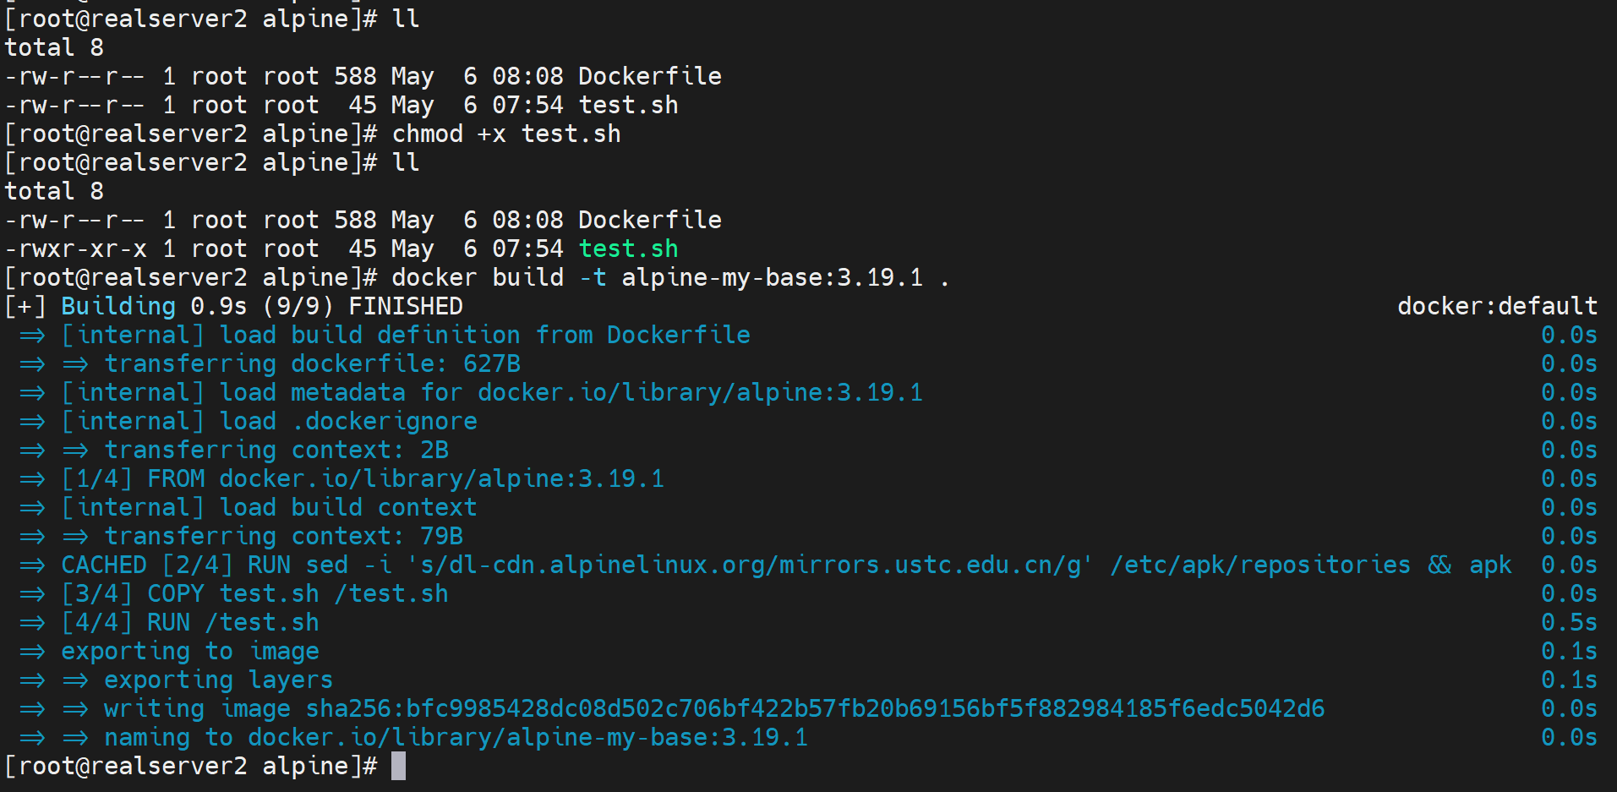The image size is (1617, 792).
Task: Click the CACHED [2/4] RUN sed step
Action: tap(204, 565)
